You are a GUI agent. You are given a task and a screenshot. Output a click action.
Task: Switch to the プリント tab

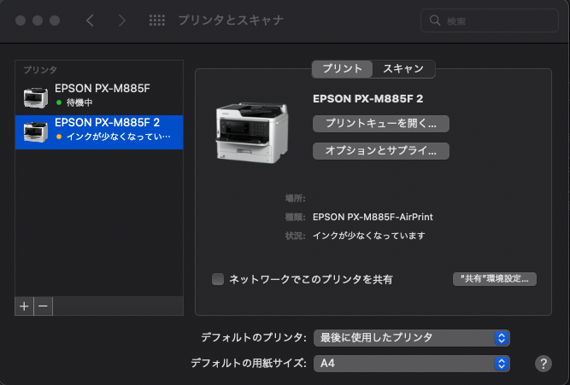(x=342, y=68)
